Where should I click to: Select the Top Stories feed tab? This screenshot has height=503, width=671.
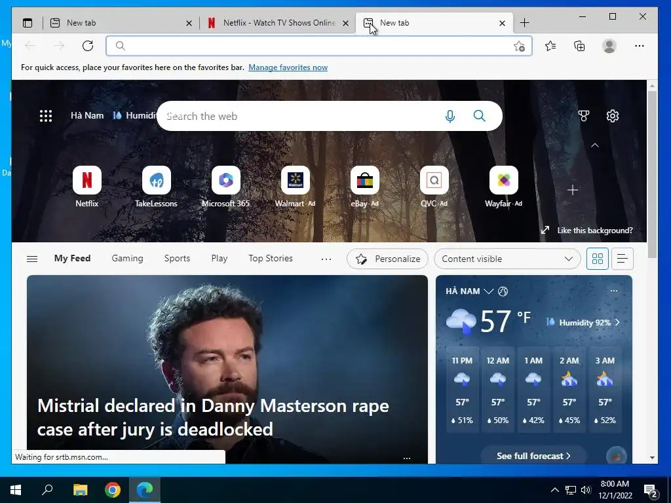pyautogui.click(x=271, y=258)
